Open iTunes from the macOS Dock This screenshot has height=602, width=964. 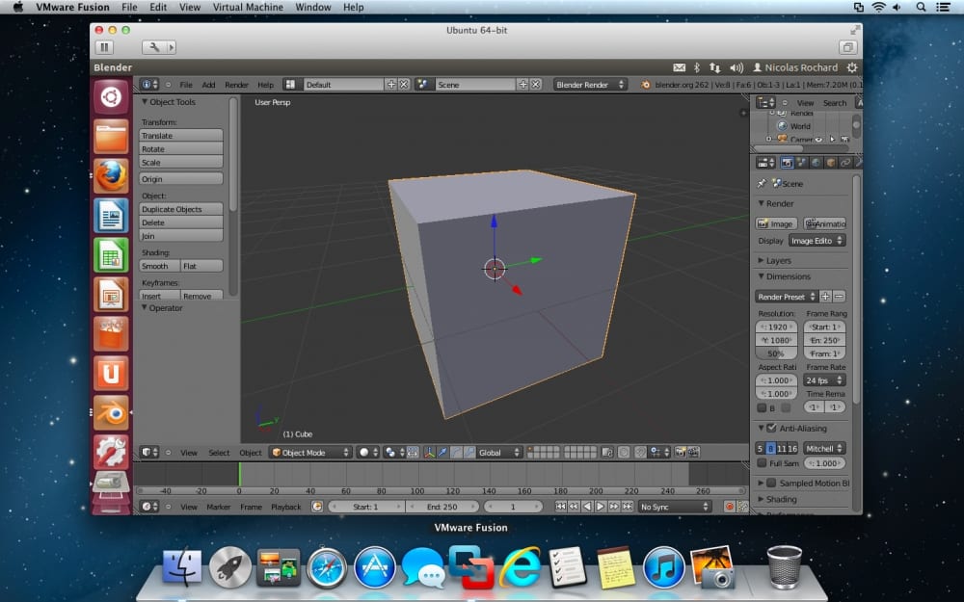click(663, 567)
